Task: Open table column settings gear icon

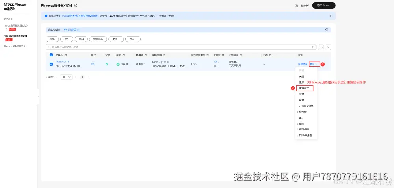Action: click(x=328, y=47)
